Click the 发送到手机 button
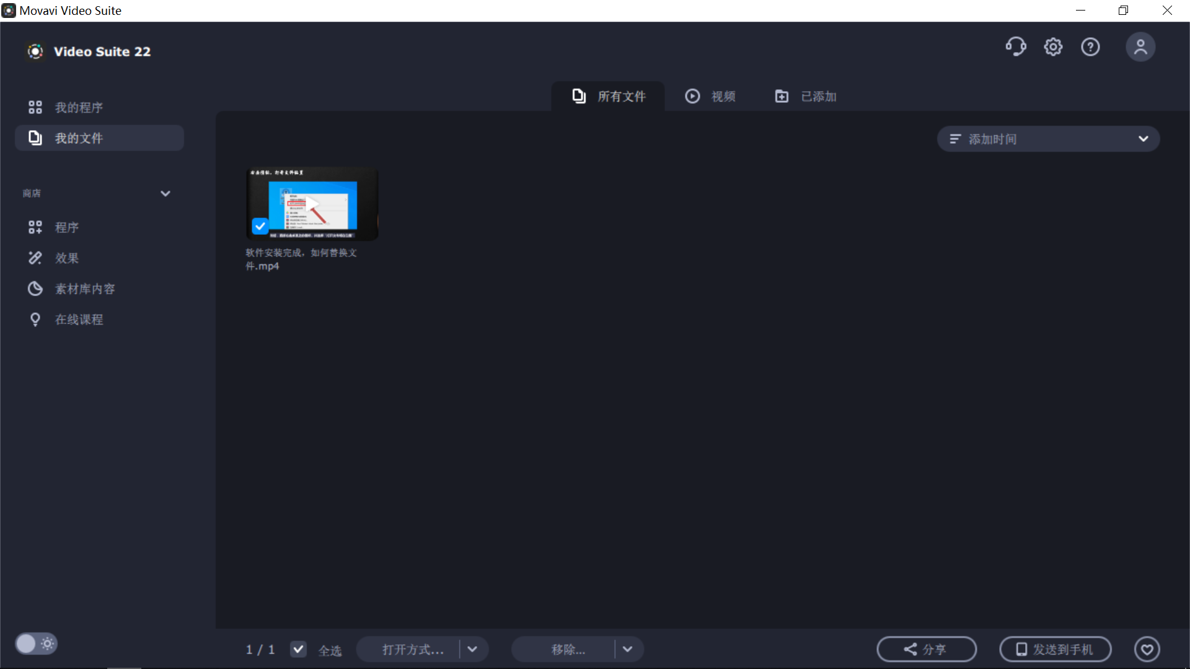1190x669 pixels. pos(1055,649)
